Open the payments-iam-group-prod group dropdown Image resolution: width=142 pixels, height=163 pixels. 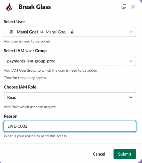coord(70,61)
